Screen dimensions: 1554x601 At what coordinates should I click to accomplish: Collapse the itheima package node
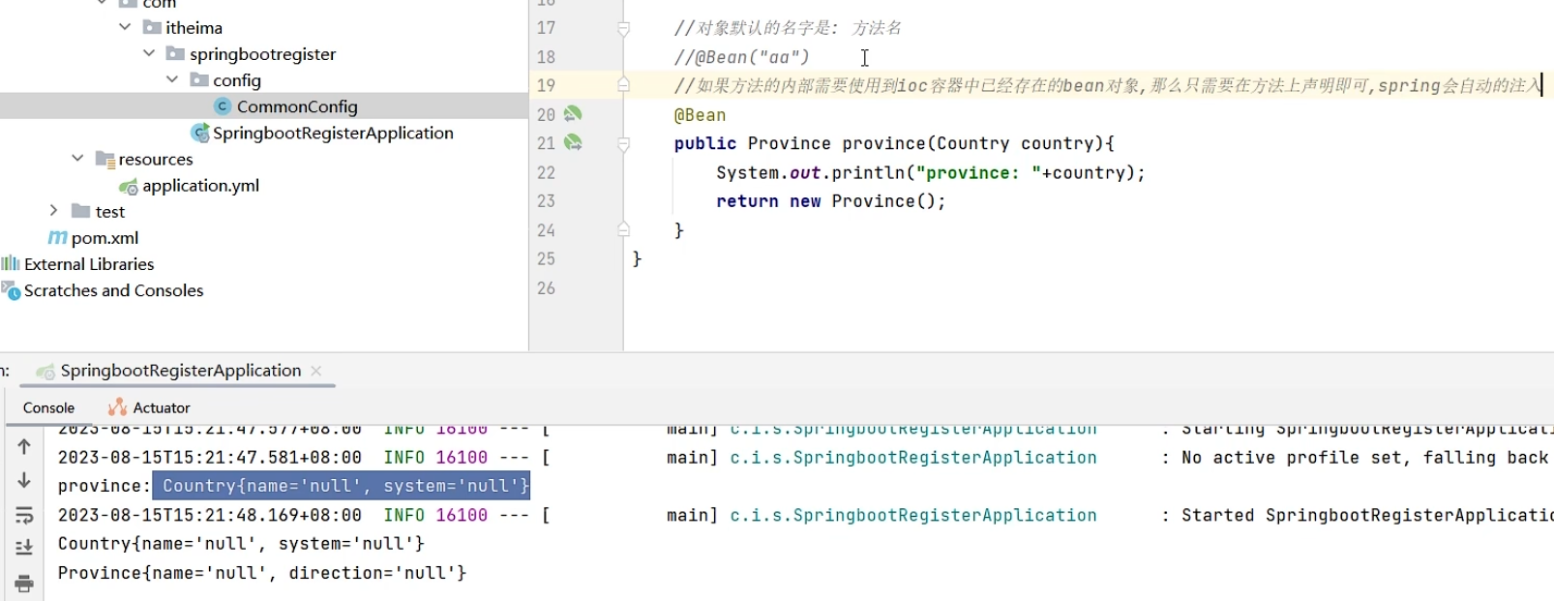click(x=125, y=27)
